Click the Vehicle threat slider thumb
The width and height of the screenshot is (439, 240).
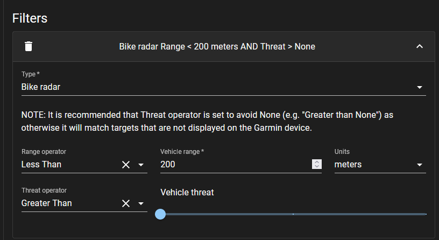(x=160, y=214)
